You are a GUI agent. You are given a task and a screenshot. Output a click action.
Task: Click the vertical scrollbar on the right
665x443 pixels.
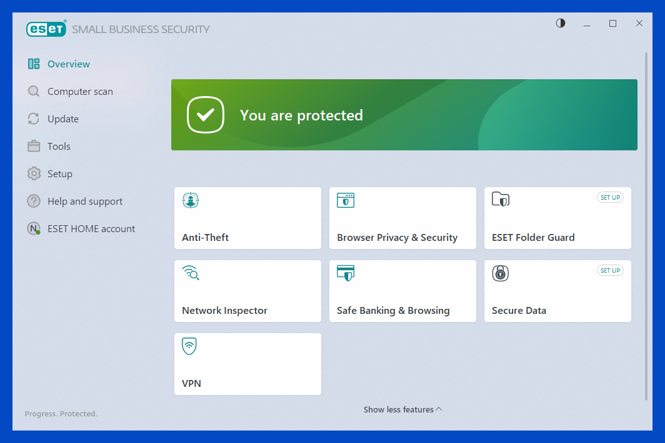click(646, 226)
